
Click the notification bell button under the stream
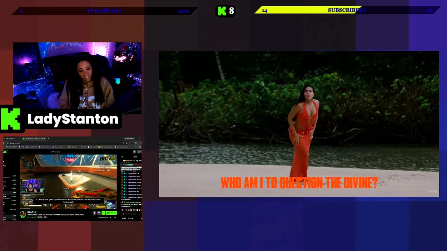[94, 213]
